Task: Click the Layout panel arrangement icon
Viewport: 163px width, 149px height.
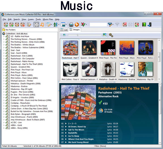Action: pyautogui.click(x=63, y=25)
